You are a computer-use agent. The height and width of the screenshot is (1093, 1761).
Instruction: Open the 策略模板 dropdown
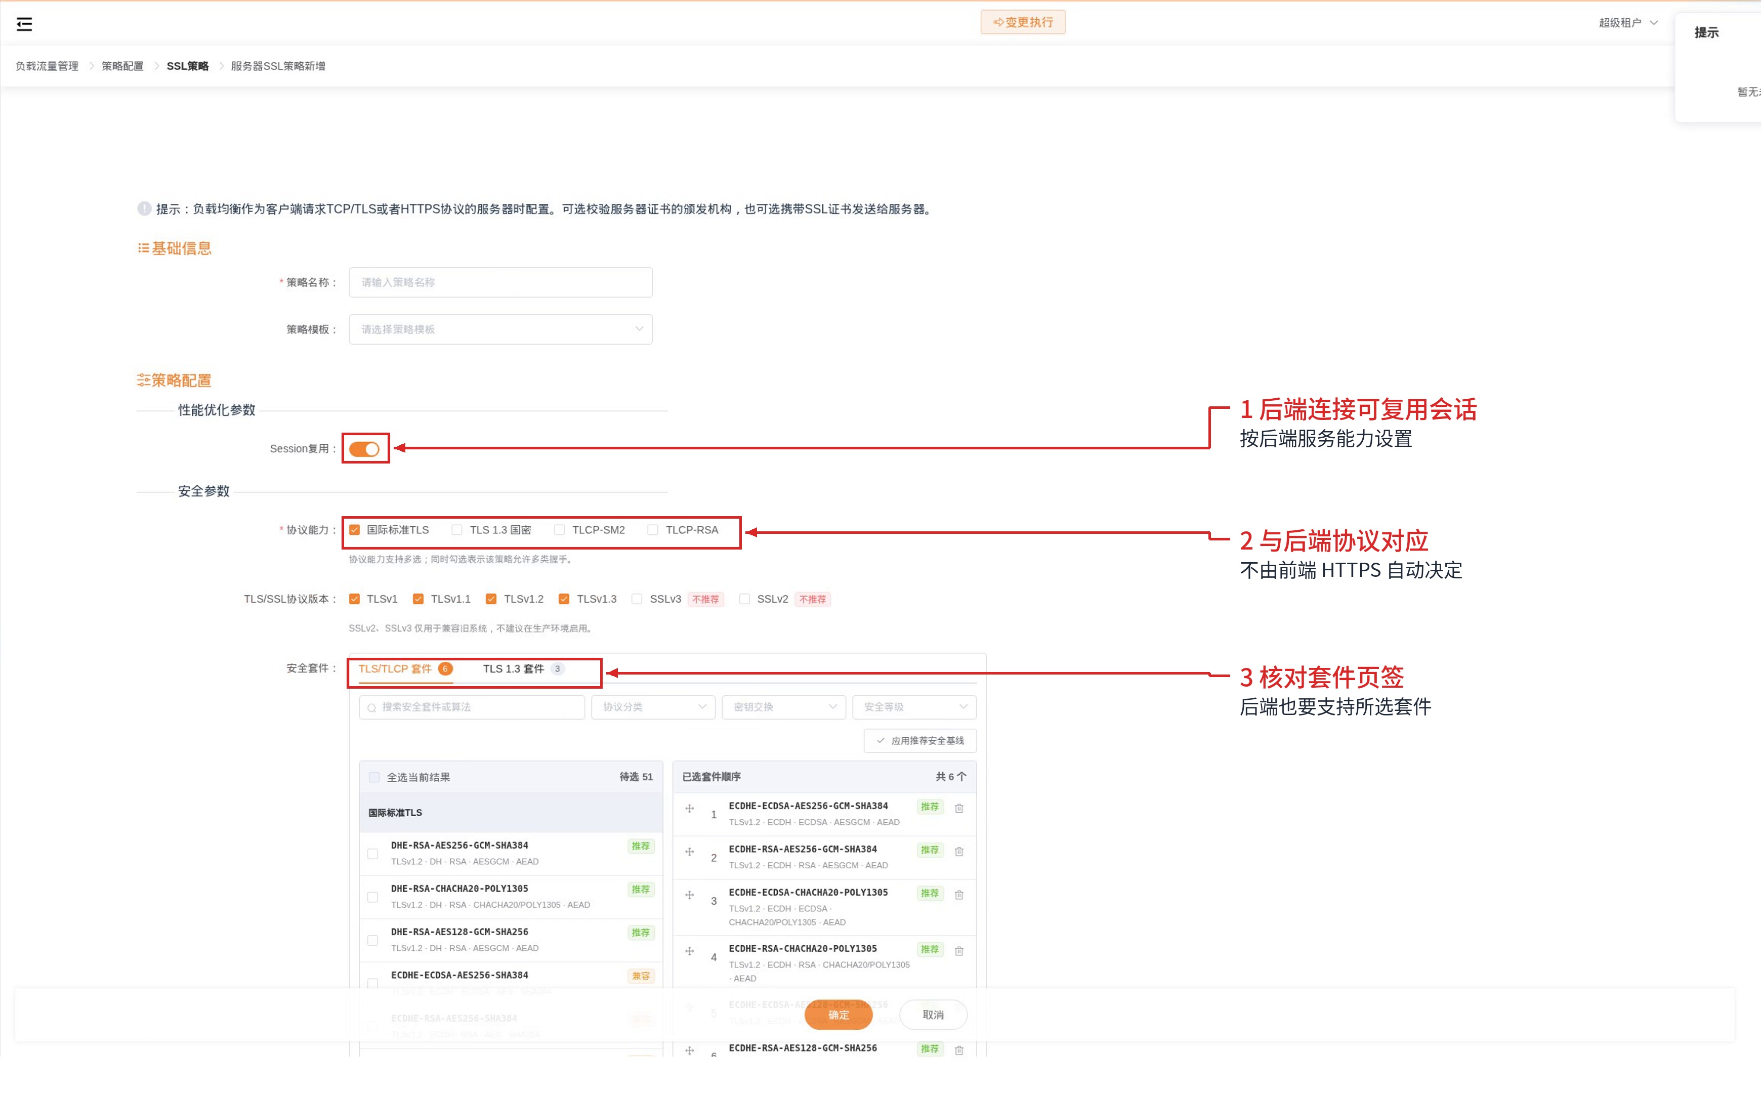click(x=500, y=329)
